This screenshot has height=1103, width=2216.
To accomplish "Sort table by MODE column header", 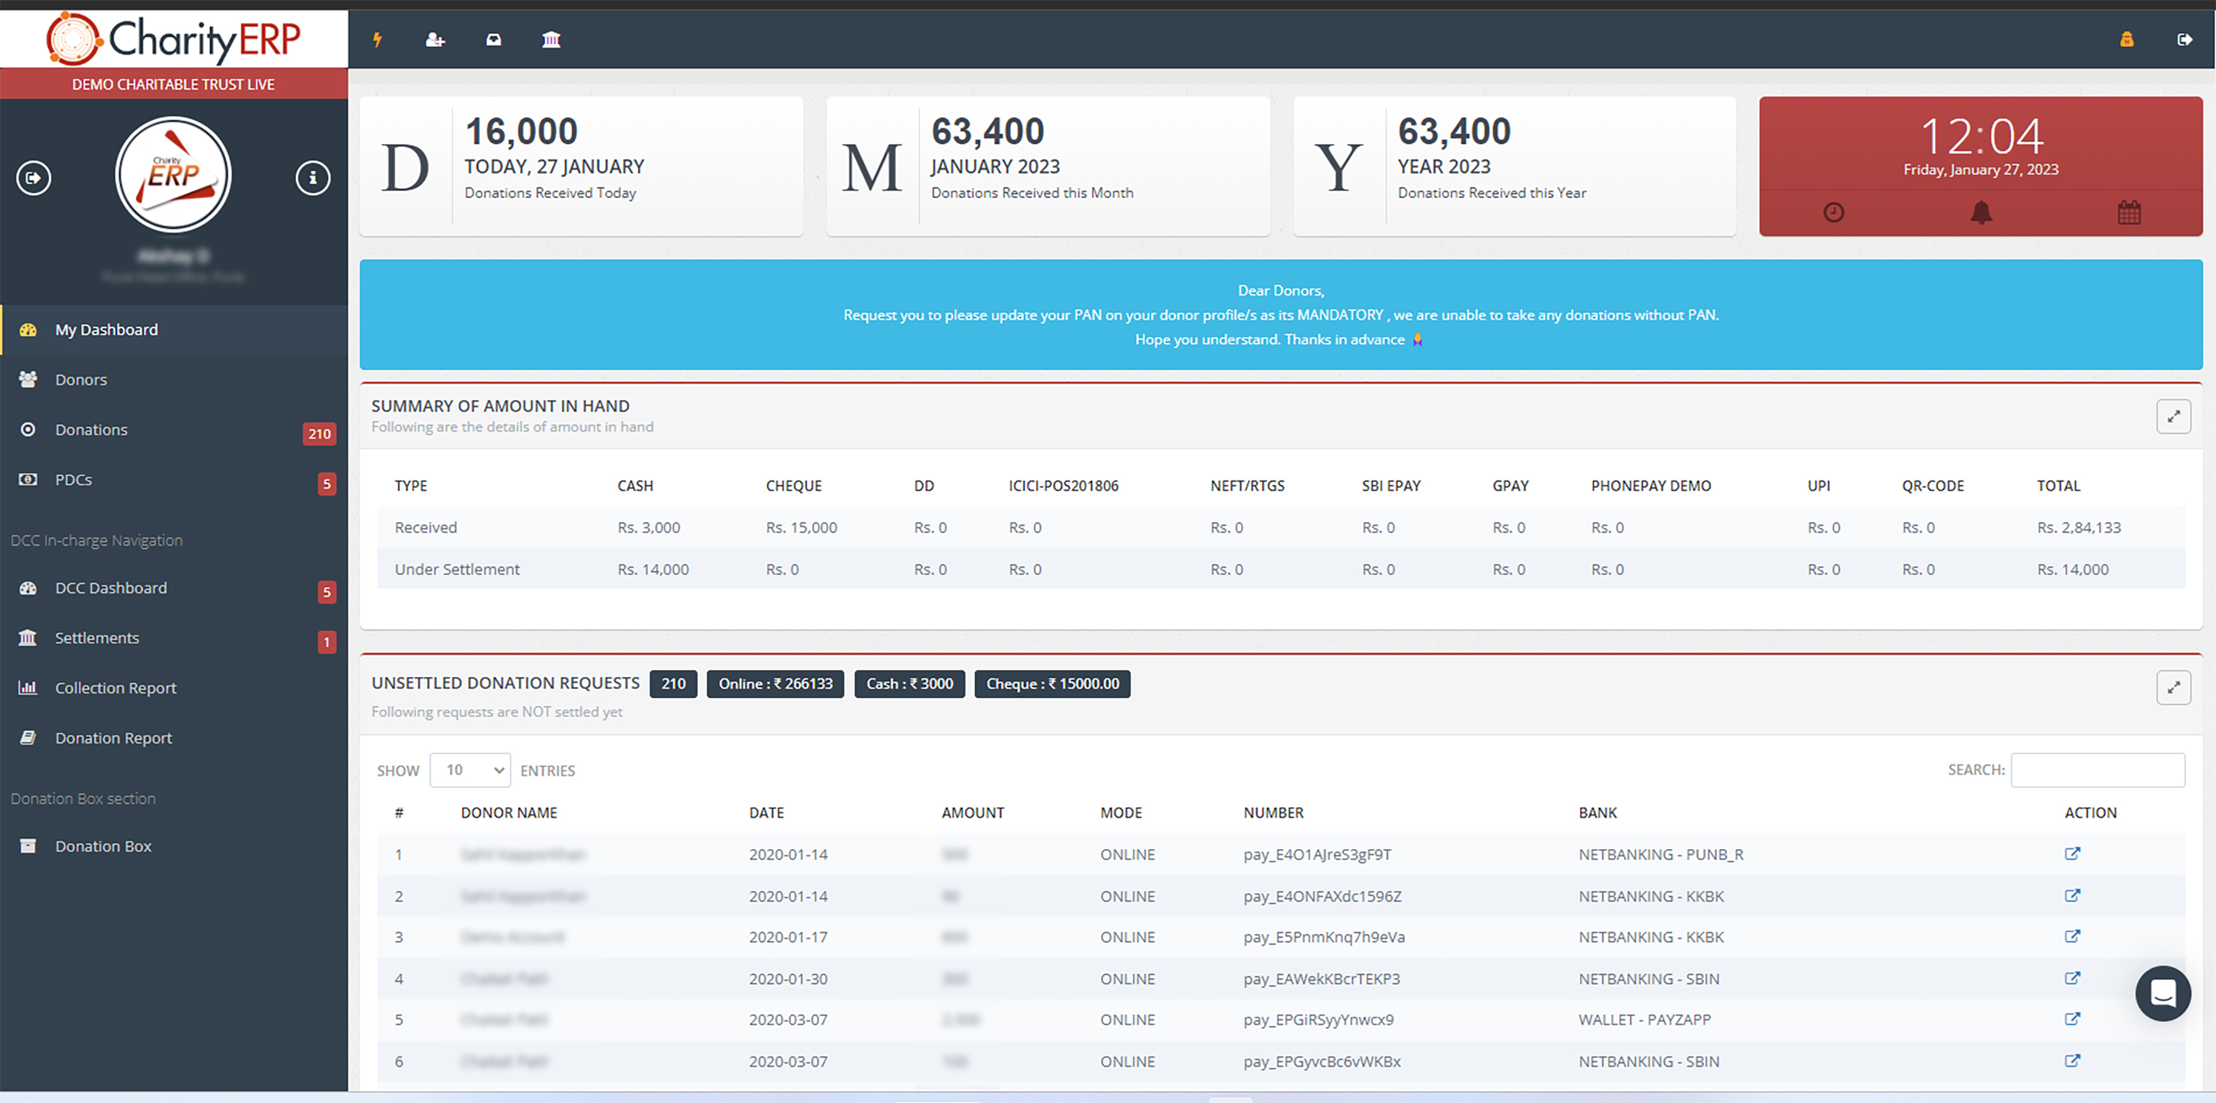I will click(x=1121, y=813).
